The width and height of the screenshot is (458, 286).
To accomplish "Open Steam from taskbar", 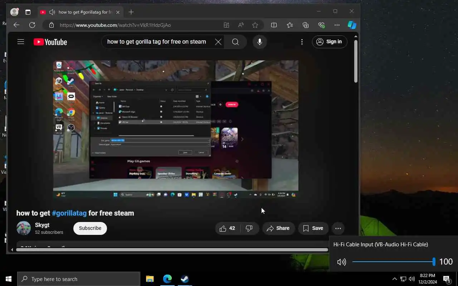I will tap(185, 279).
